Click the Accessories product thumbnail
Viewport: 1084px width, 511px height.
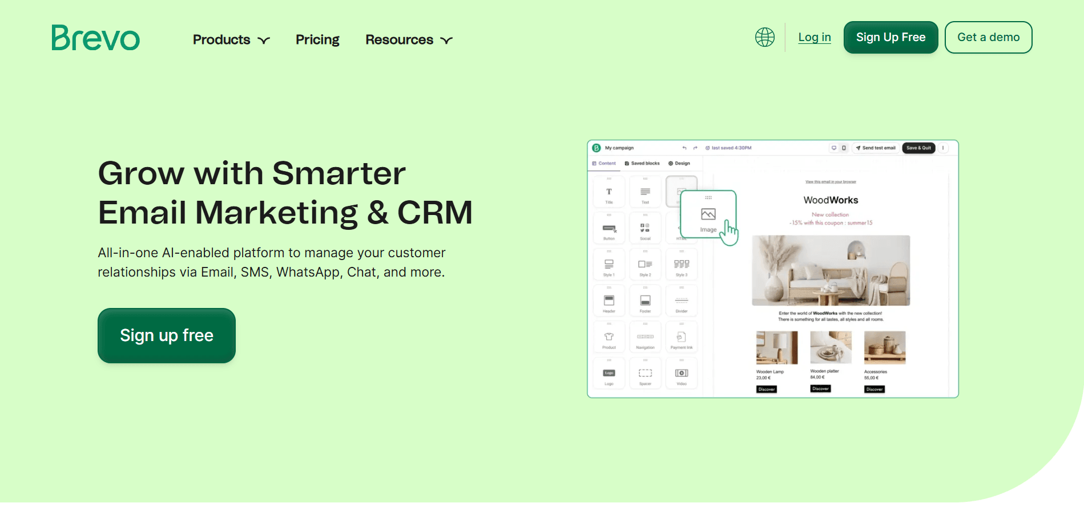(x=885, y=347)
